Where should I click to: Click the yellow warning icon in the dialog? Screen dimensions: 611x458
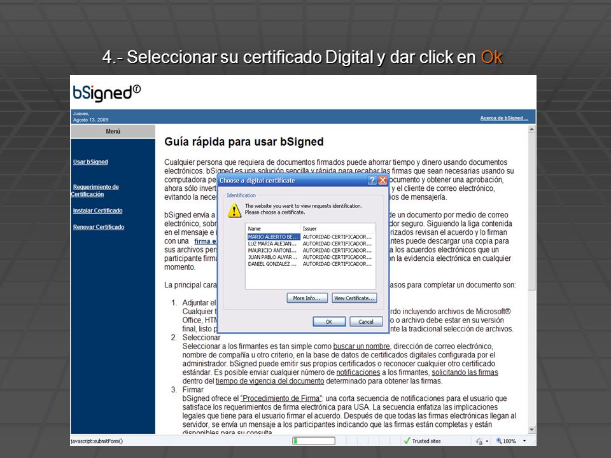pyautogui.click(x=234, y=211)
